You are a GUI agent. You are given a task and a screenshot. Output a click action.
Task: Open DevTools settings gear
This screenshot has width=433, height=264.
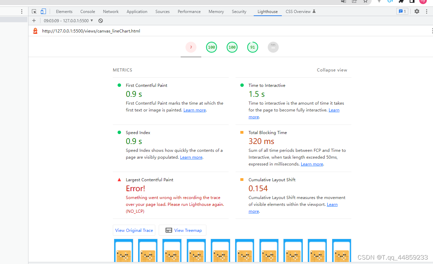click(417, 11)
